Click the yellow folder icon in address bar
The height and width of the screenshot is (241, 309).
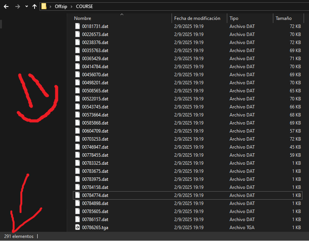44,7
